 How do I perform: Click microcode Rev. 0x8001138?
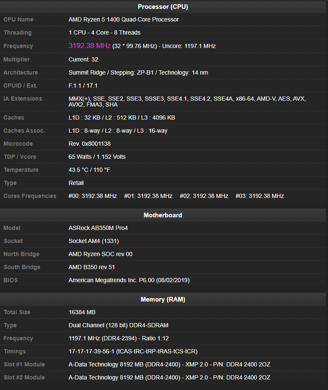point(90,144)
